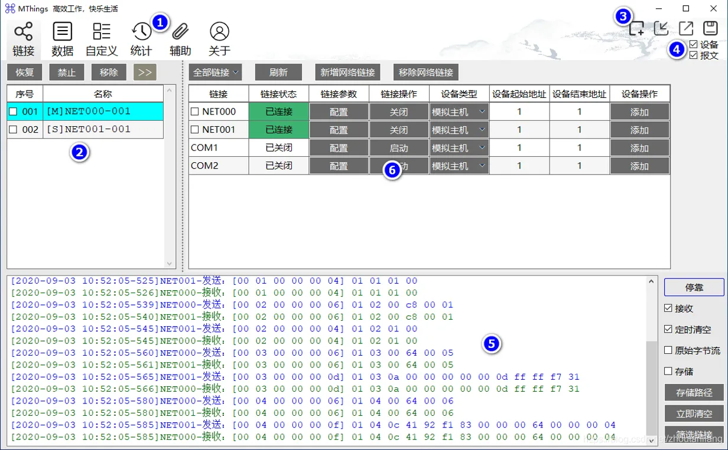Enable the 存储 storage checkbox
This screenshot has height=450, width=728.
pyautogui.click(x=668, y=372)
